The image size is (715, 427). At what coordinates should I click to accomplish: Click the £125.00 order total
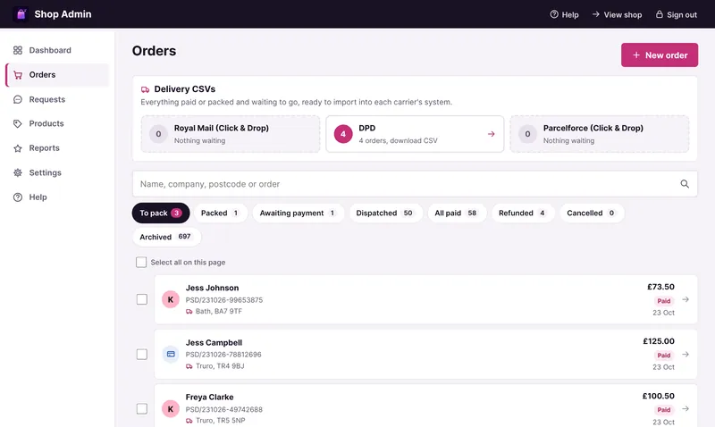pyautogui.click(x=659, y=341)
